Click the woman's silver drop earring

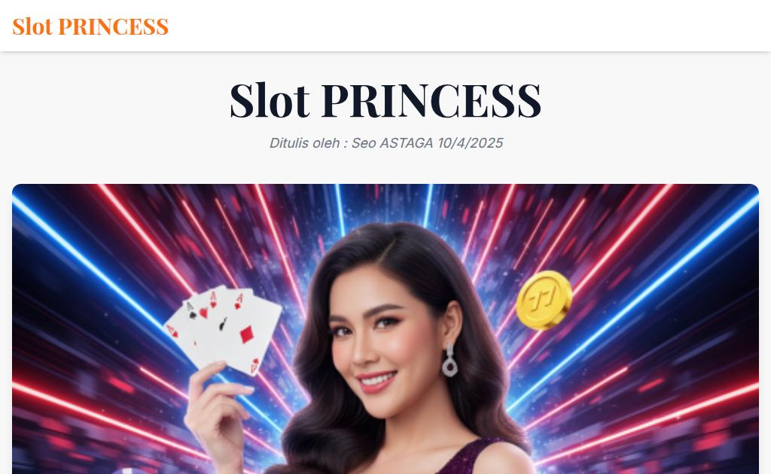coord(449,360)
